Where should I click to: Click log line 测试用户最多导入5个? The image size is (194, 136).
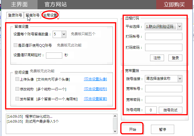tap(33, 122)
